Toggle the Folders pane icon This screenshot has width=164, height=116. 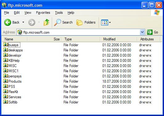[x=80, y=22]
